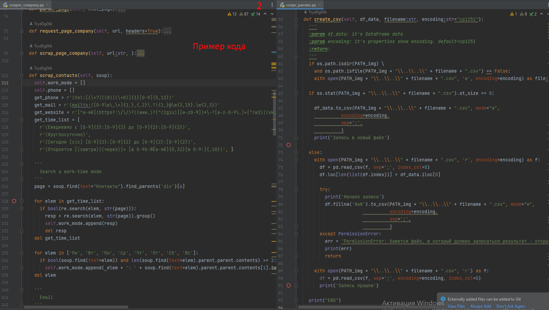Click the folded ellipsis after scrap_page_company signature

140,53
